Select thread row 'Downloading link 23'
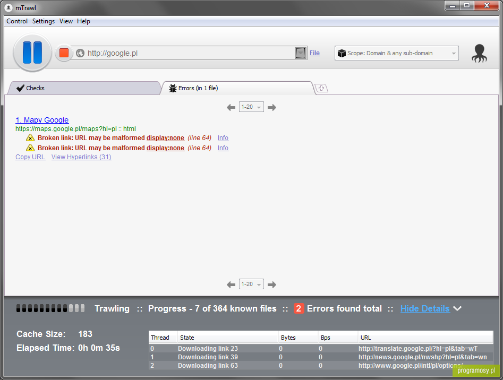This screenshot has height=380, width=503. (x=321, y=348)
